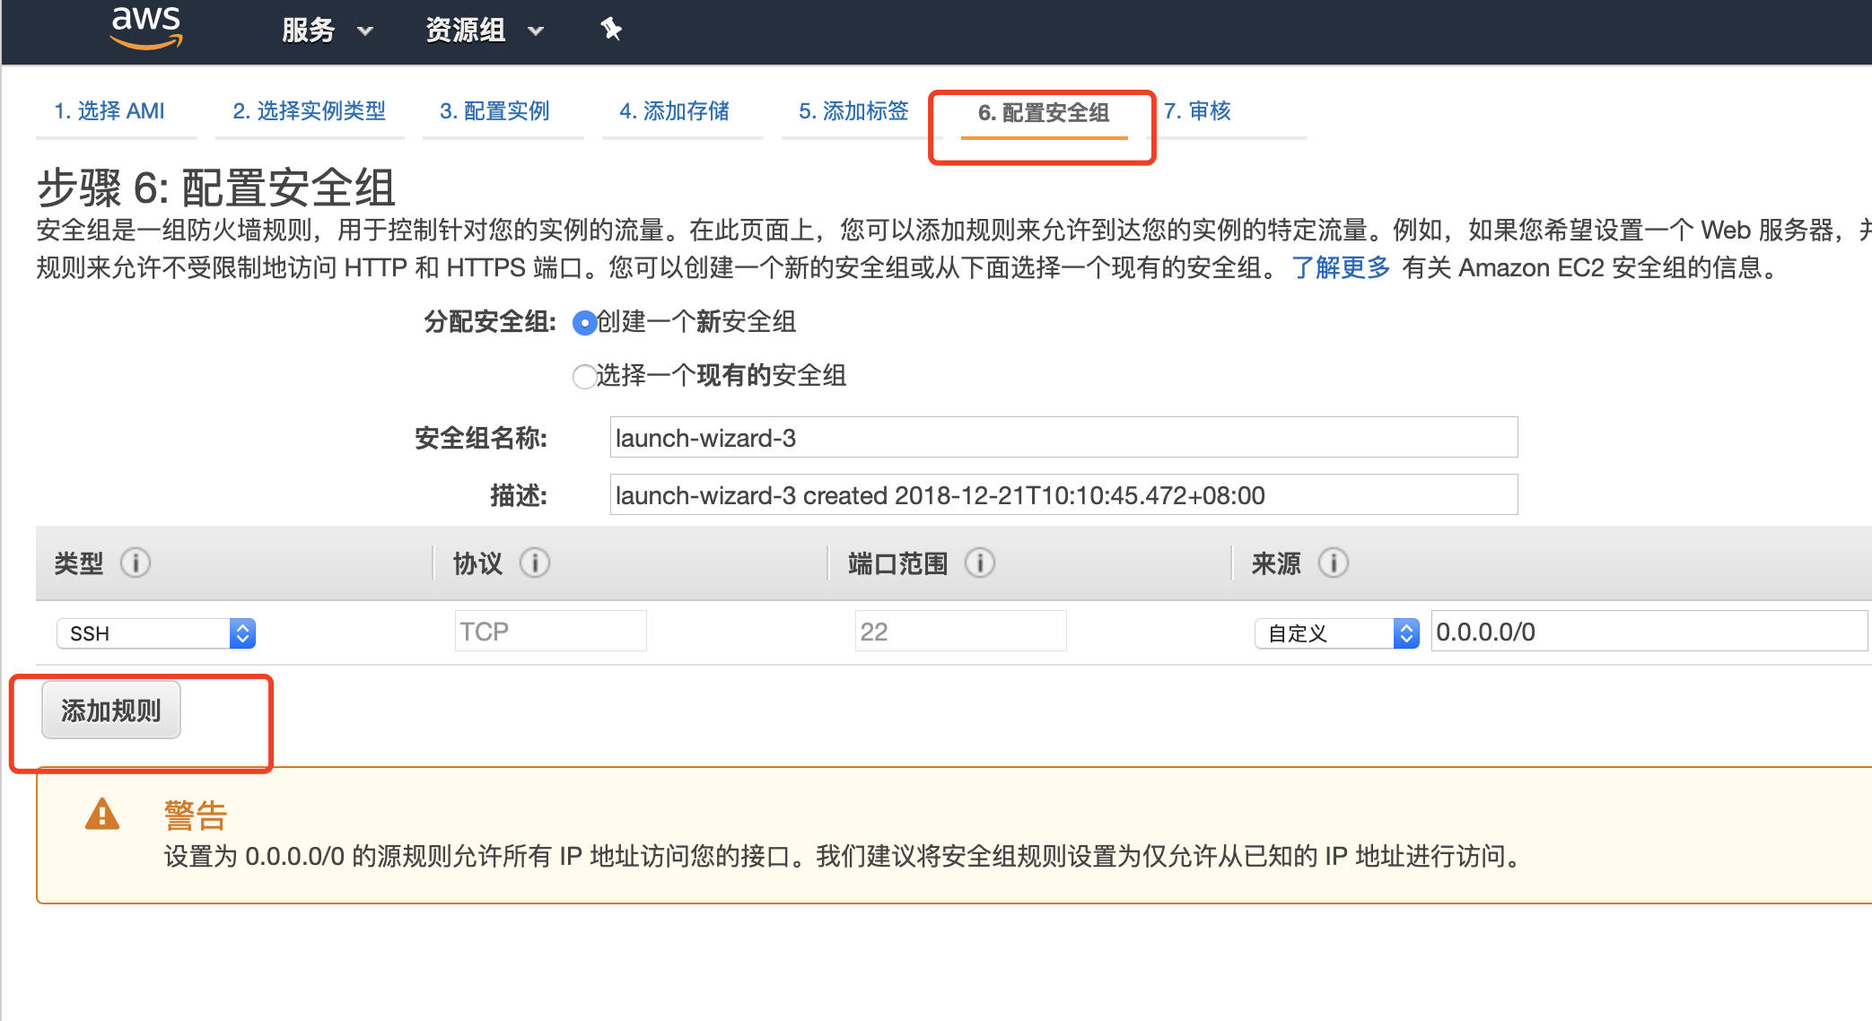The image size is (1872, 1021).
Task: Click the source CIDR field 0.0.0.0/0
Action: click(x=1649, y=632)
